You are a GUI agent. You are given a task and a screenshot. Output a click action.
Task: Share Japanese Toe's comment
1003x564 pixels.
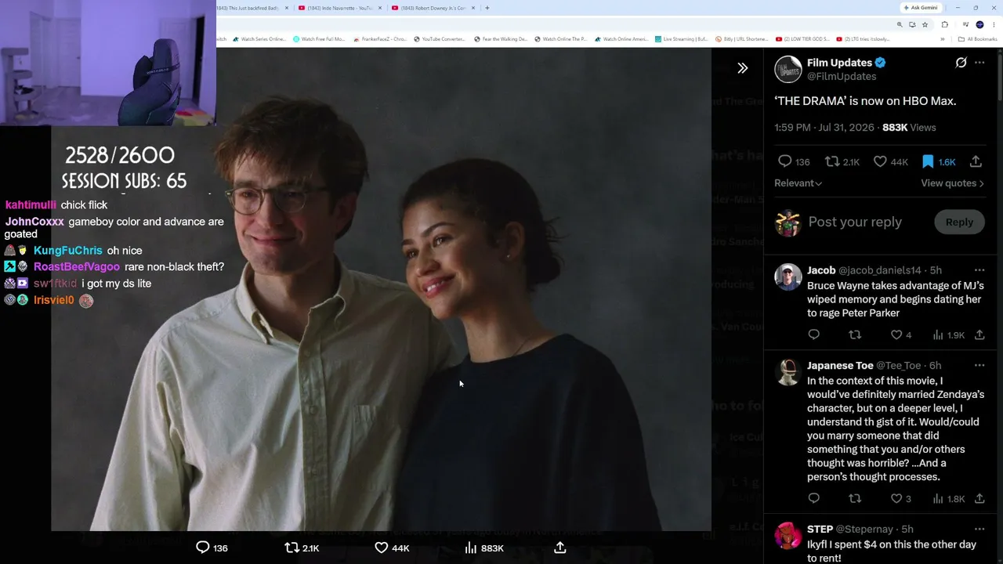(x=979, y=498)
